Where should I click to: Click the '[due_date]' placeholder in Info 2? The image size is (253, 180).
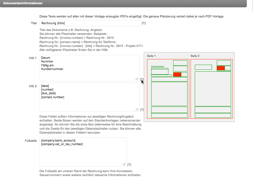[48, 93]
